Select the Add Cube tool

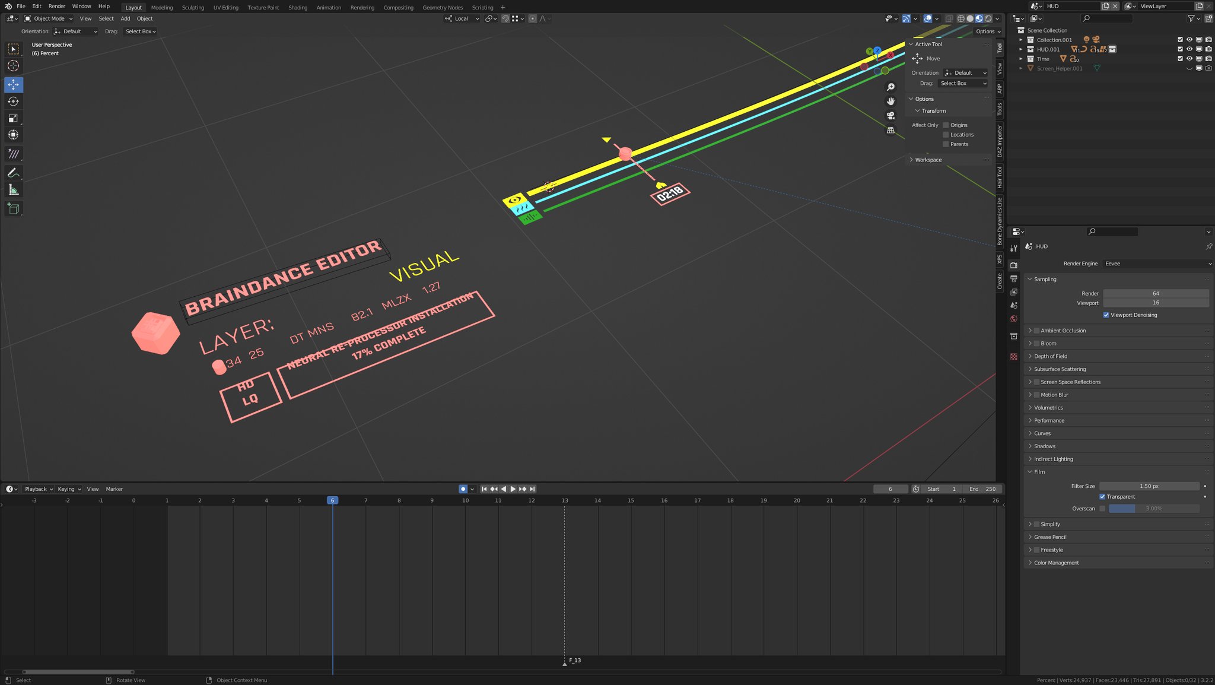click(13, 208)
